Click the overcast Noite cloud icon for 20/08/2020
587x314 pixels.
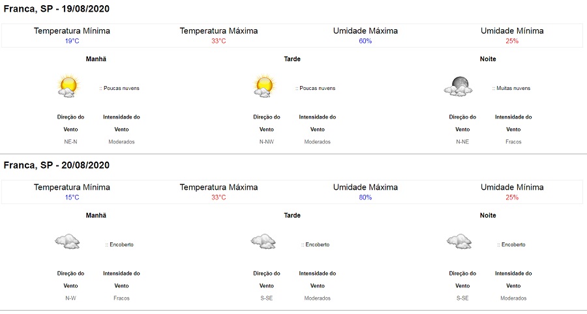tap(459, 242)
